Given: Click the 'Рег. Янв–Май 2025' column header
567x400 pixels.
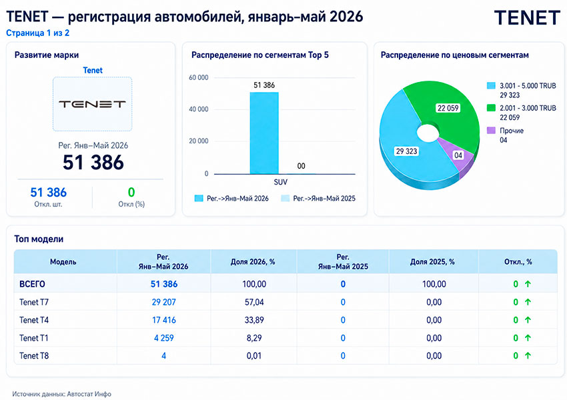Looking at the screenshot, I should tap(343, 261).
